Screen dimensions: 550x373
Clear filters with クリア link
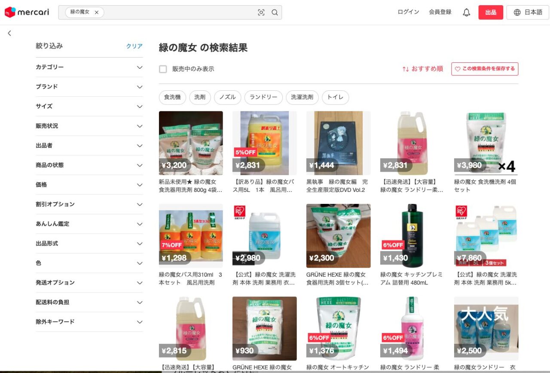click(x=134, y=46)
